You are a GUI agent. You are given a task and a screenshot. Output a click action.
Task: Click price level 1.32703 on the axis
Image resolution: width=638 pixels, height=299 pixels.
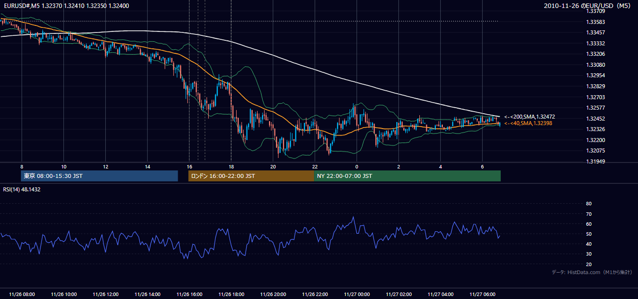coord(596,97)
